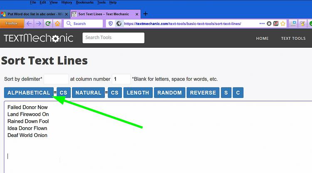Viewport: 312px width, 173px height.
Task: Open site information via the globe icon
Action: [x=119, y=24]
